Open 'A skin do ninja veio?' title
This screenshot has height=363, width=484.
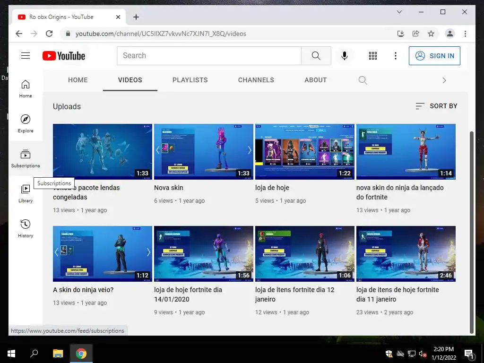[83, 290]
